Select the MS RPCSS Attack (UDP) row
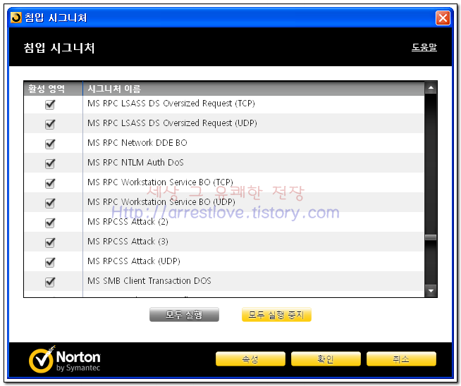Viewport: 461px width, 386px height. click(224, 261)
